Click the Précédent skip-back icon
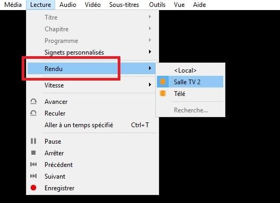 click(x=33, y=164)
